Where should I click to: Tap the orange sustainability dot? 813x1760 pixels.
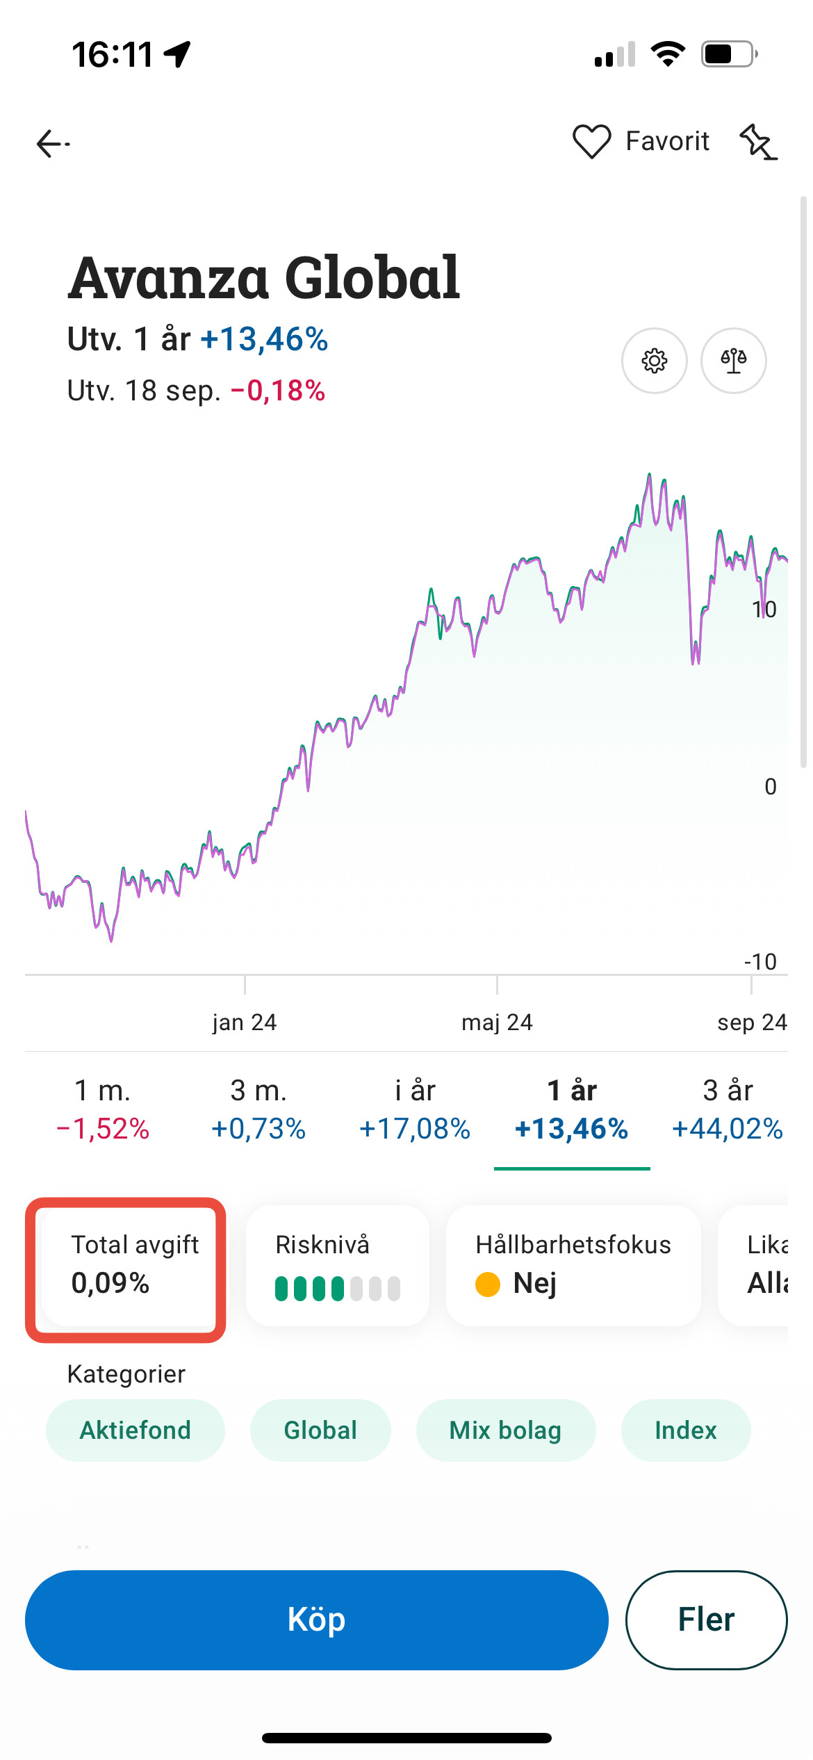[x=488, y=1284]
